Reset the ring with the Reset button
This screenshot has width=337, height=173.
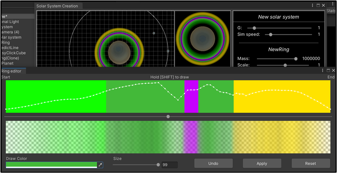pyautogui.click(x=311, y=163)
